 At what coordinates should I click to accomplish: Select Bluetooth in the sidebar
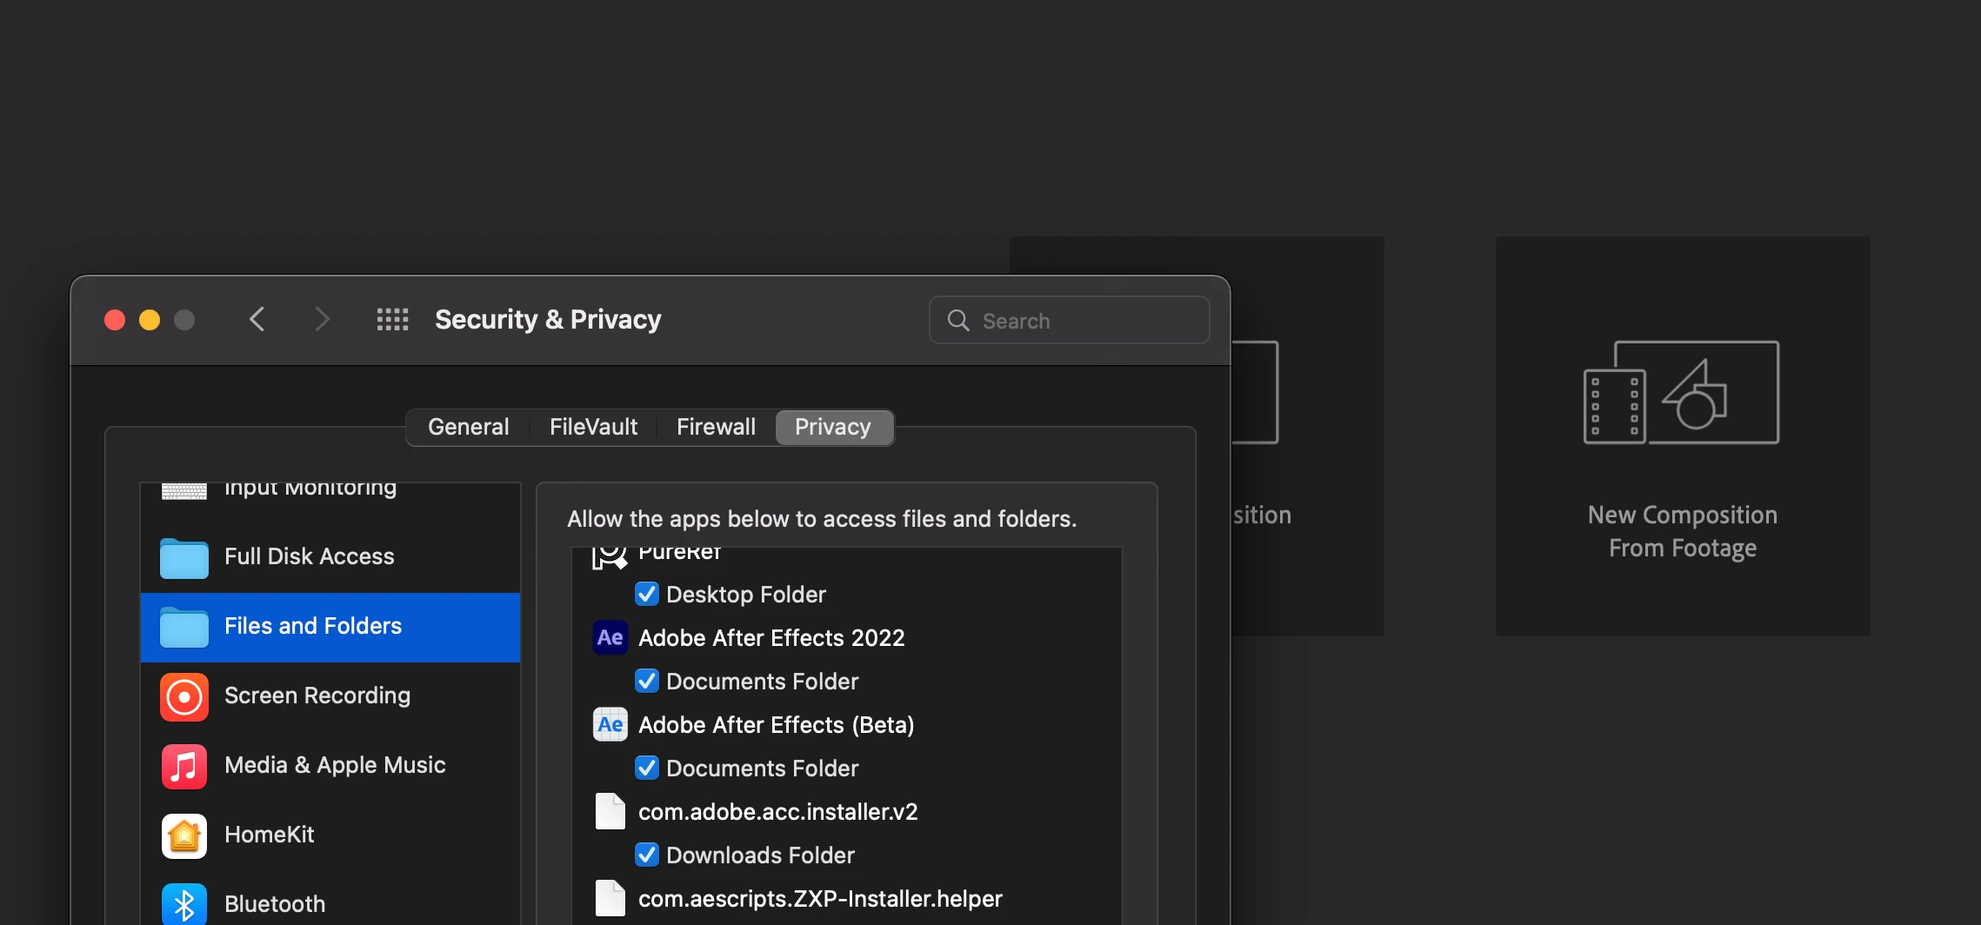330,899
